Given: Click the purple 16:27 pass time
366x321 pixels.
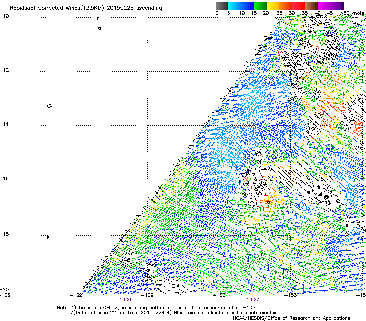Looking at the screenshot, I should click(253, 300).
